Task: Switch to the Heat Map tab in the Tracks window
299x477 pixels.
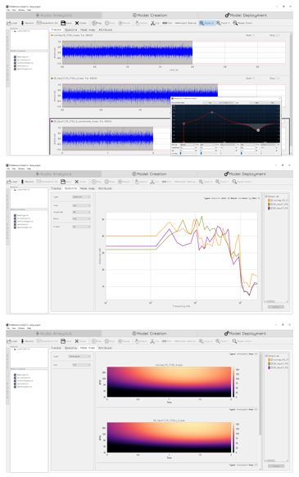Action: tap(88, 29)
